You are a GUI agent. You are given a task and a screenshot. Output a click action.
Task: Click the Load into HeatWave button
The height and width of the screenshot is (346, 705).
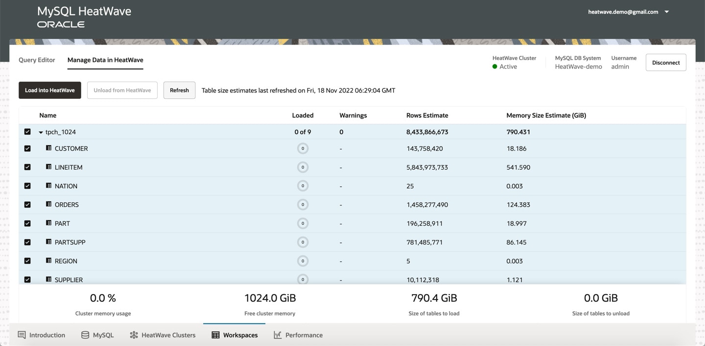[49, 90]
